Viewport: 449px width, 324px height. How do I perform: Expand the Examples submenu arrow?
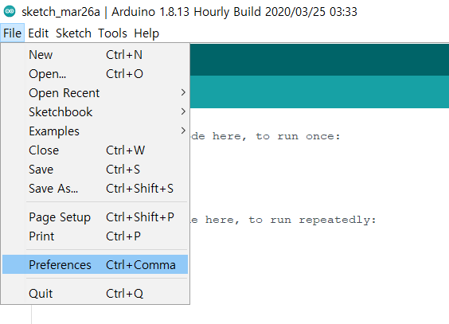click(x=183, y=131)
